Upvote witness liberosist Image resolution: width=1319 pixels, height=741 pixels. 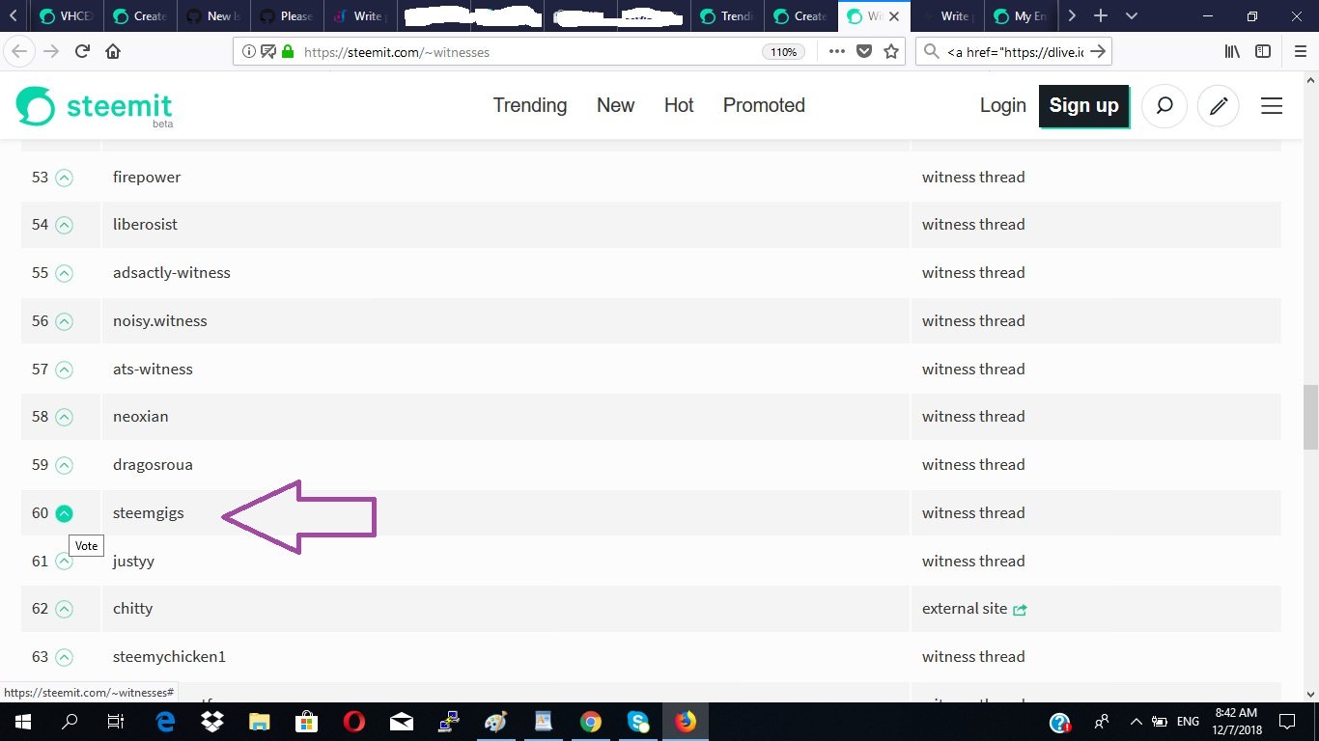pos(64,225)
